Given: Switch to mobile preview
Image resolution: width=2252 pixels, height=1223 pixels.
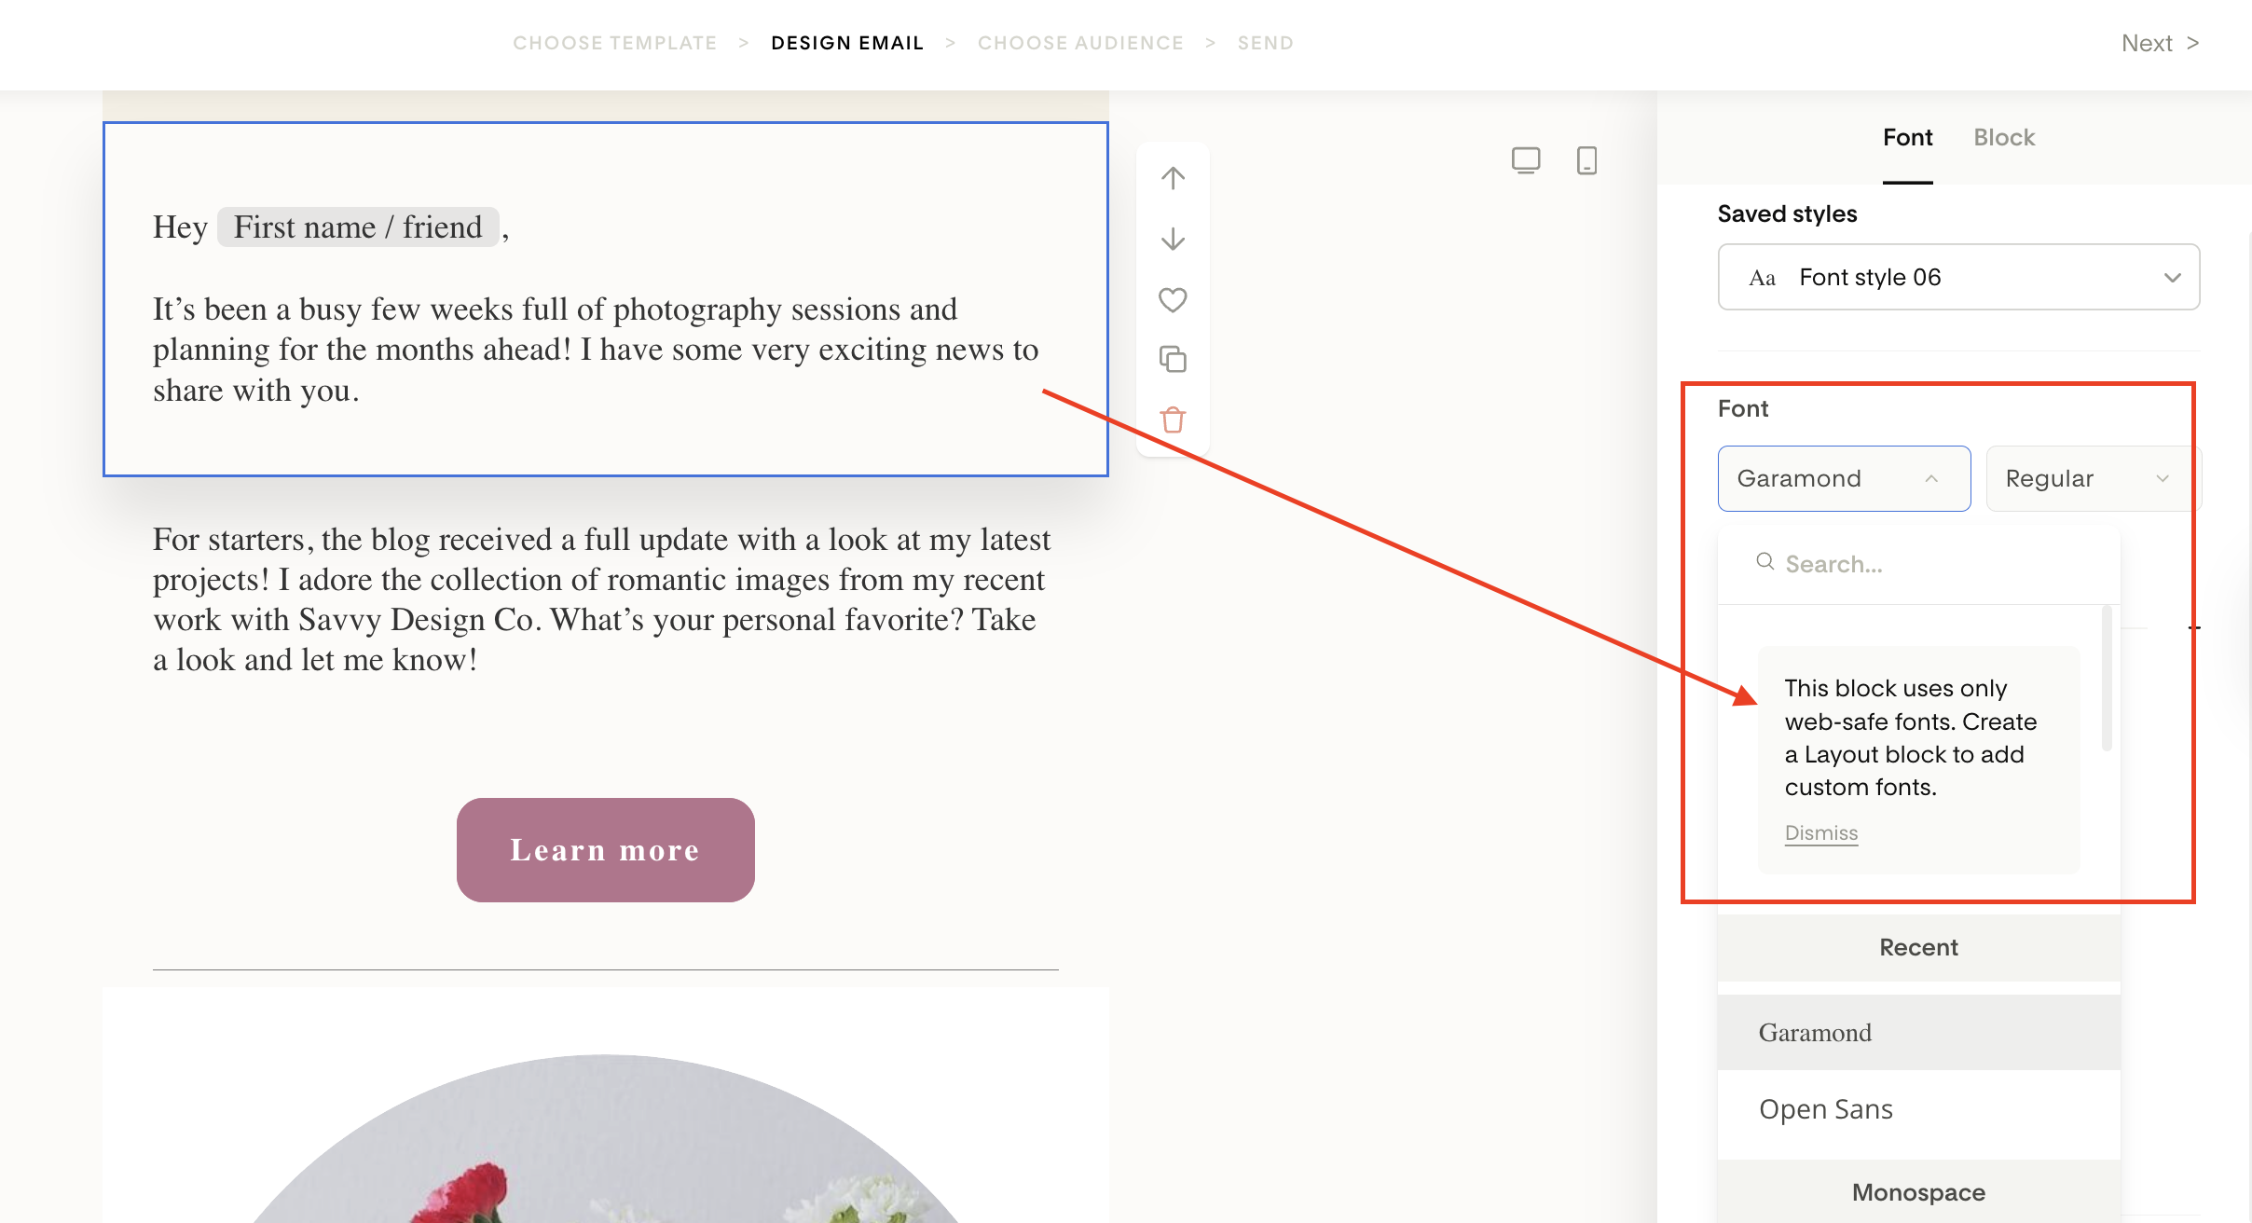Looking at the screenshot, I should [x=1586, y=160].
